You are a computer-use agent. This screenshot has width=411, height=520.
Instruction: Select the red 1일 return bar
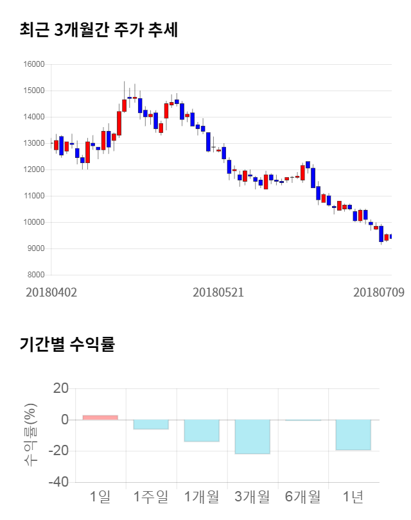point(100,417)
